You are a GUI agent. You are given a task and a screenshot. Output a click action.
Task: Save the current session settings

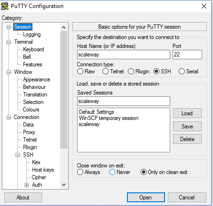coord(187,127)
